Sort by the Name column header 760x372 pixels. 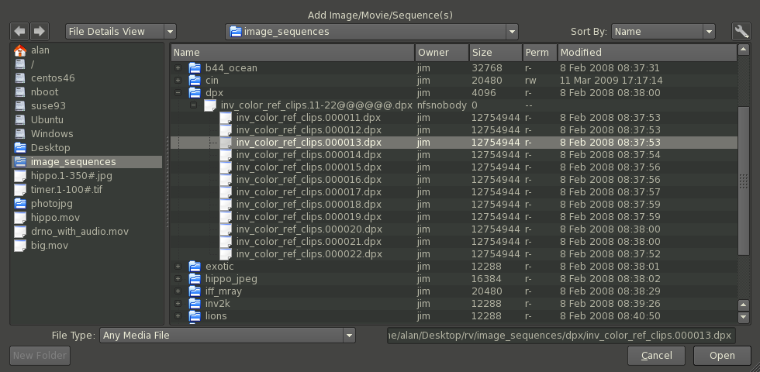click(x=293, y=53)
